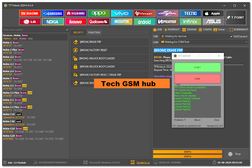
Task: Select Nokia 2.2 device entry
Action: tap(35, 58)
